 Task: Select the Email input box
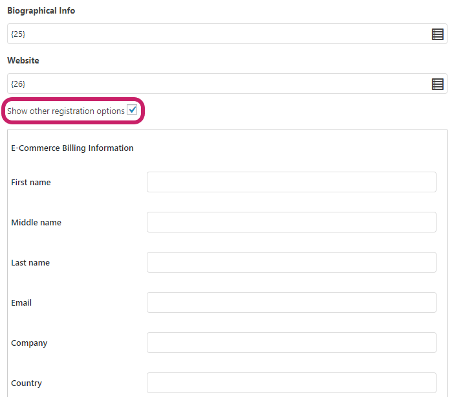(x=292, y=302)
